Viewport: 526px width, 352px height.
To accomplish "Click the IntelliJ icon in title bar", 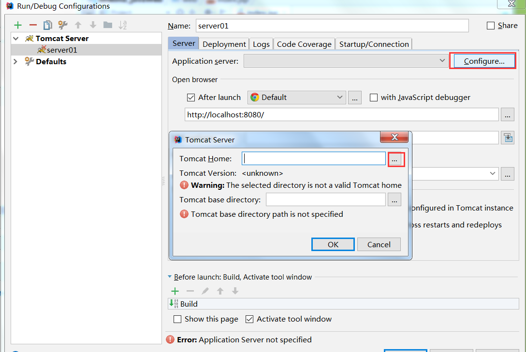I will coord(10,6).
